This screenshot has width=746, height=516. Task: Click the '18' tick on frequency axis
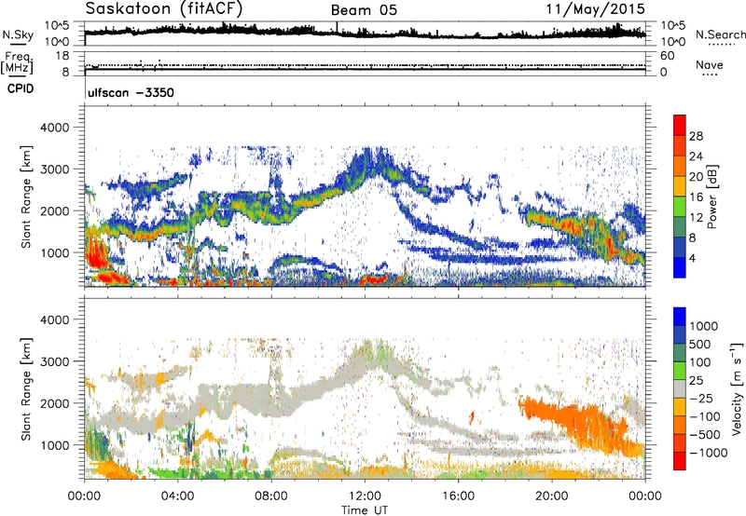62,56
